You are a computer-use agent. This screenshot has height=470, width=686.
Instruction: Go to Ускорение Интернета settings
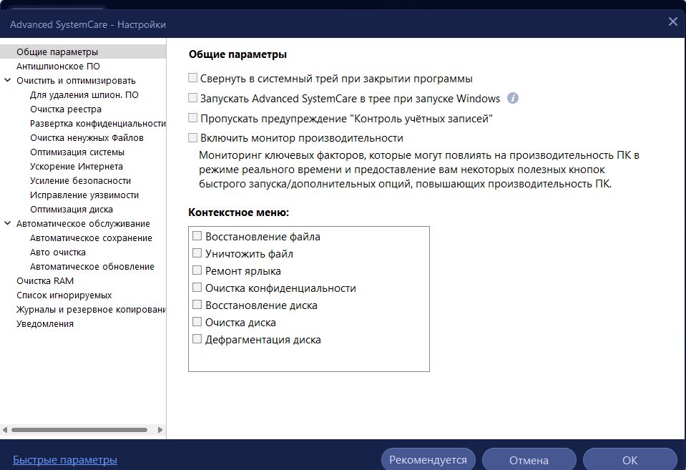click(77, 166)
